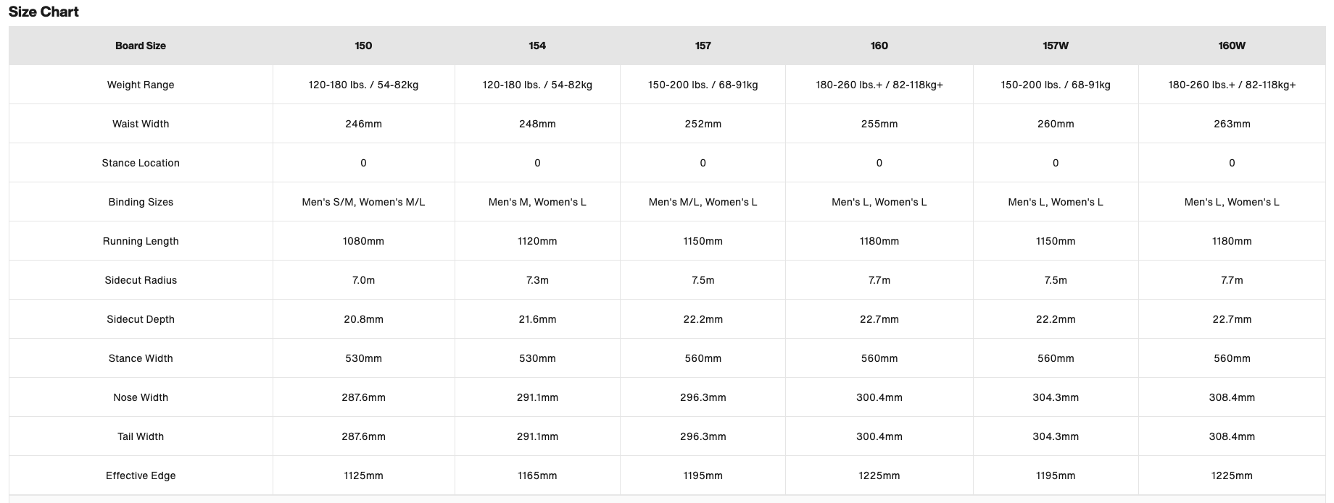Select the Board Size header cell

[141, 46]
